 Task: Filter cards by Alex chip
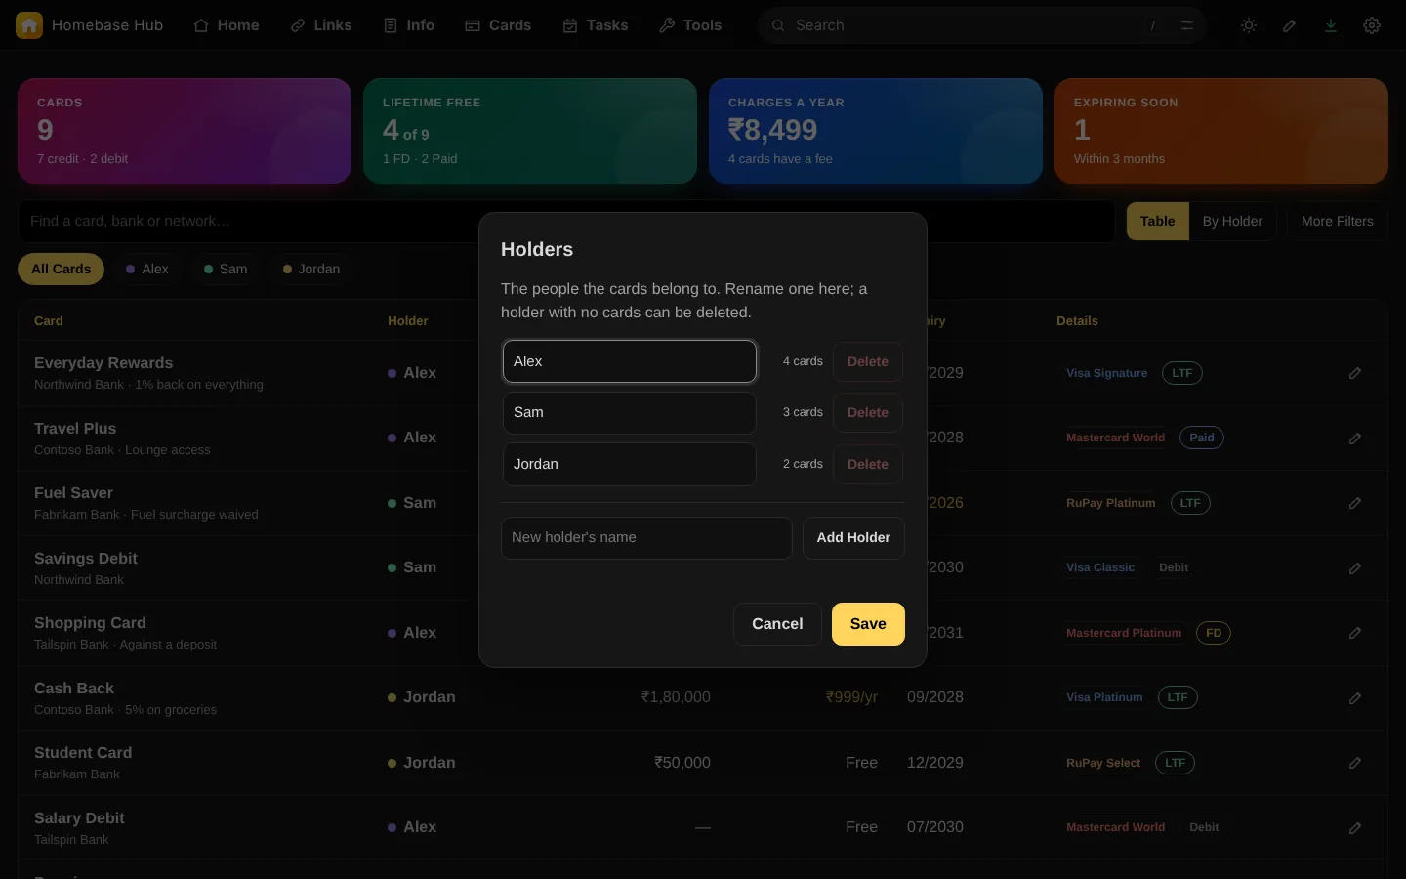point(147,269)
